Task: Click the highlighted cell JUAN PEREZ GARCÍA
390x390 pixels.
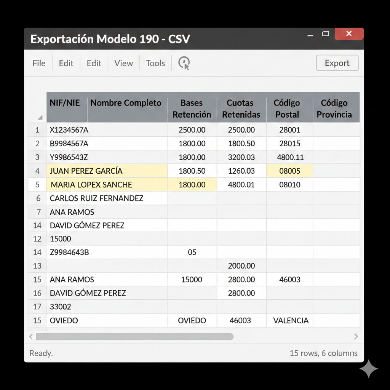Action: (x=107, y=171)
